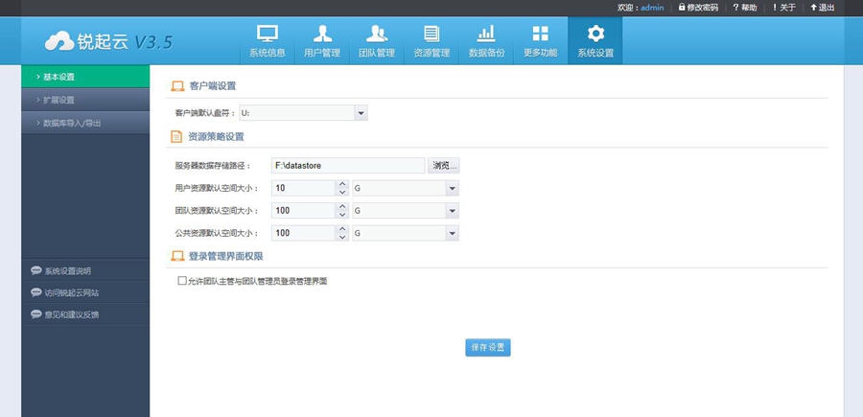Click the 锐起云 cloud logo
This screenshot has height=417, width=863.
(59, 41)
